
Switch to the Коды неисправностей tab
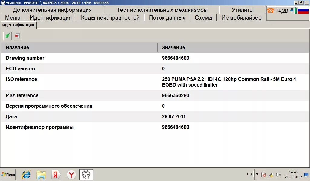click(110, 17)
